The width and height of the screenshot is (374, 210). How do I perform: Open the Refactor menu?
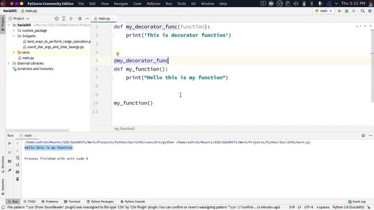(x=153, y=3)
